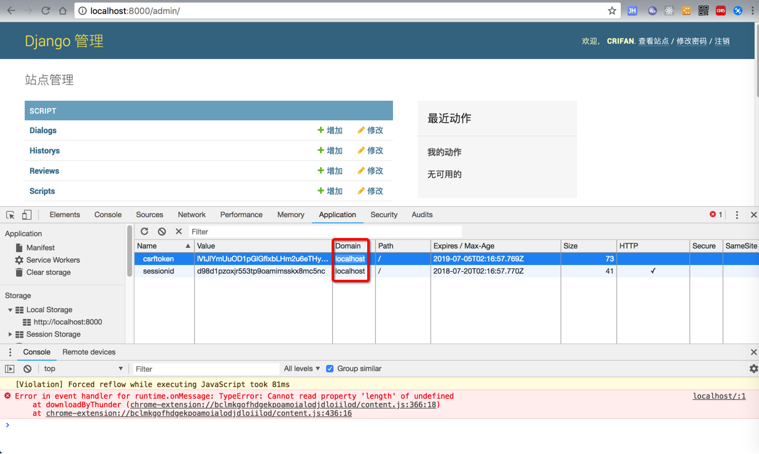Sort by the Expires / Max-Age column header
This screenshot has width=759, height=454.
point(495,245)
